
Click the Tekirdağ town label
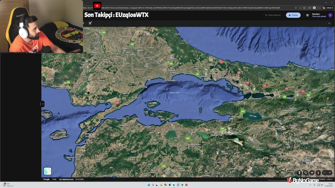click(147, 79)
